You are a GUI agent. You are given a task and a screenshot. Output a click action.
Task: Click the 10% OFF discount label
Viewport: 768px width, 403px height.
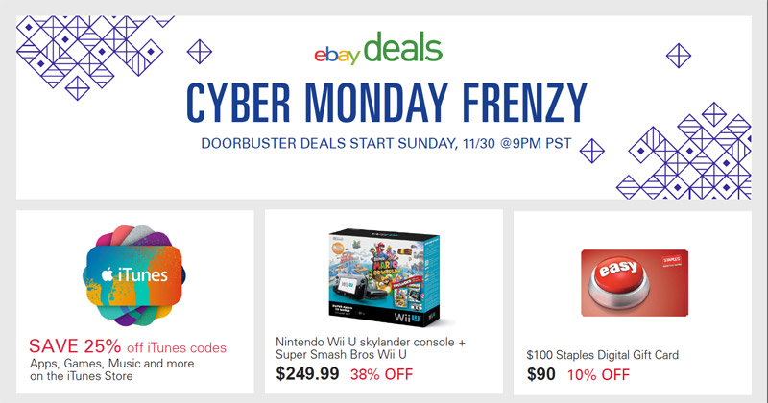point(599,374)
